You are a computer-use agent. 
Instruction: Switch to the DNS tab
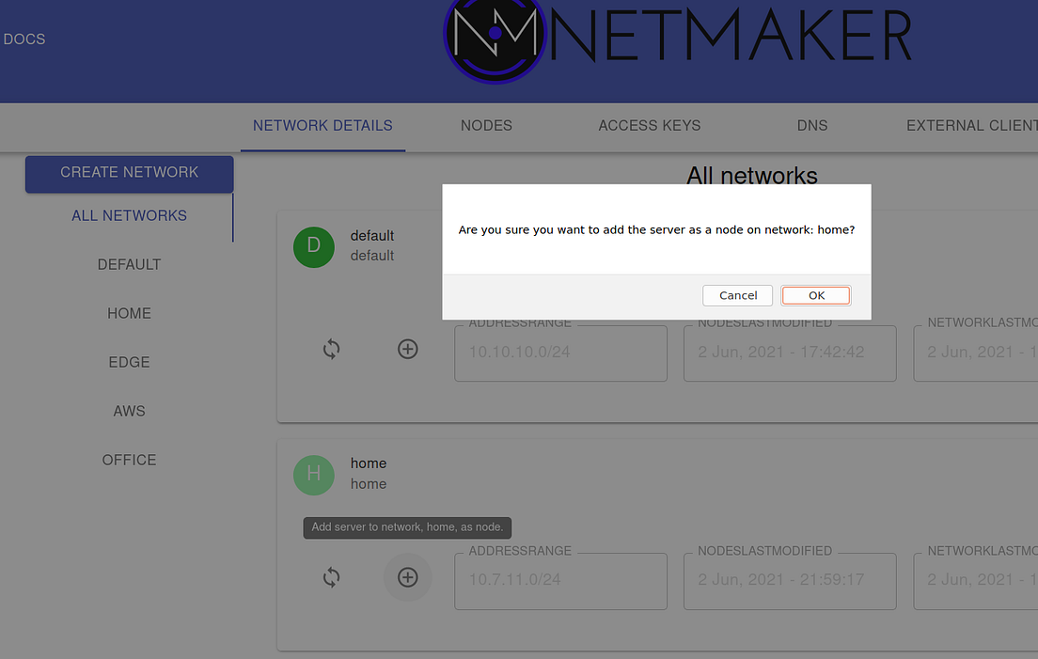(x=811, y=125)
